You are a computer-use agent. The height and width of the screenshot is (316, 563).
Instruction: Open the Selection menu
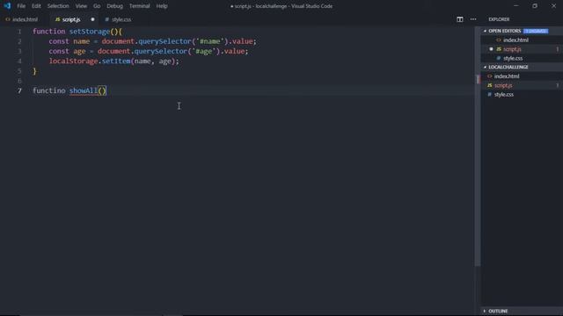click(58, 6)
